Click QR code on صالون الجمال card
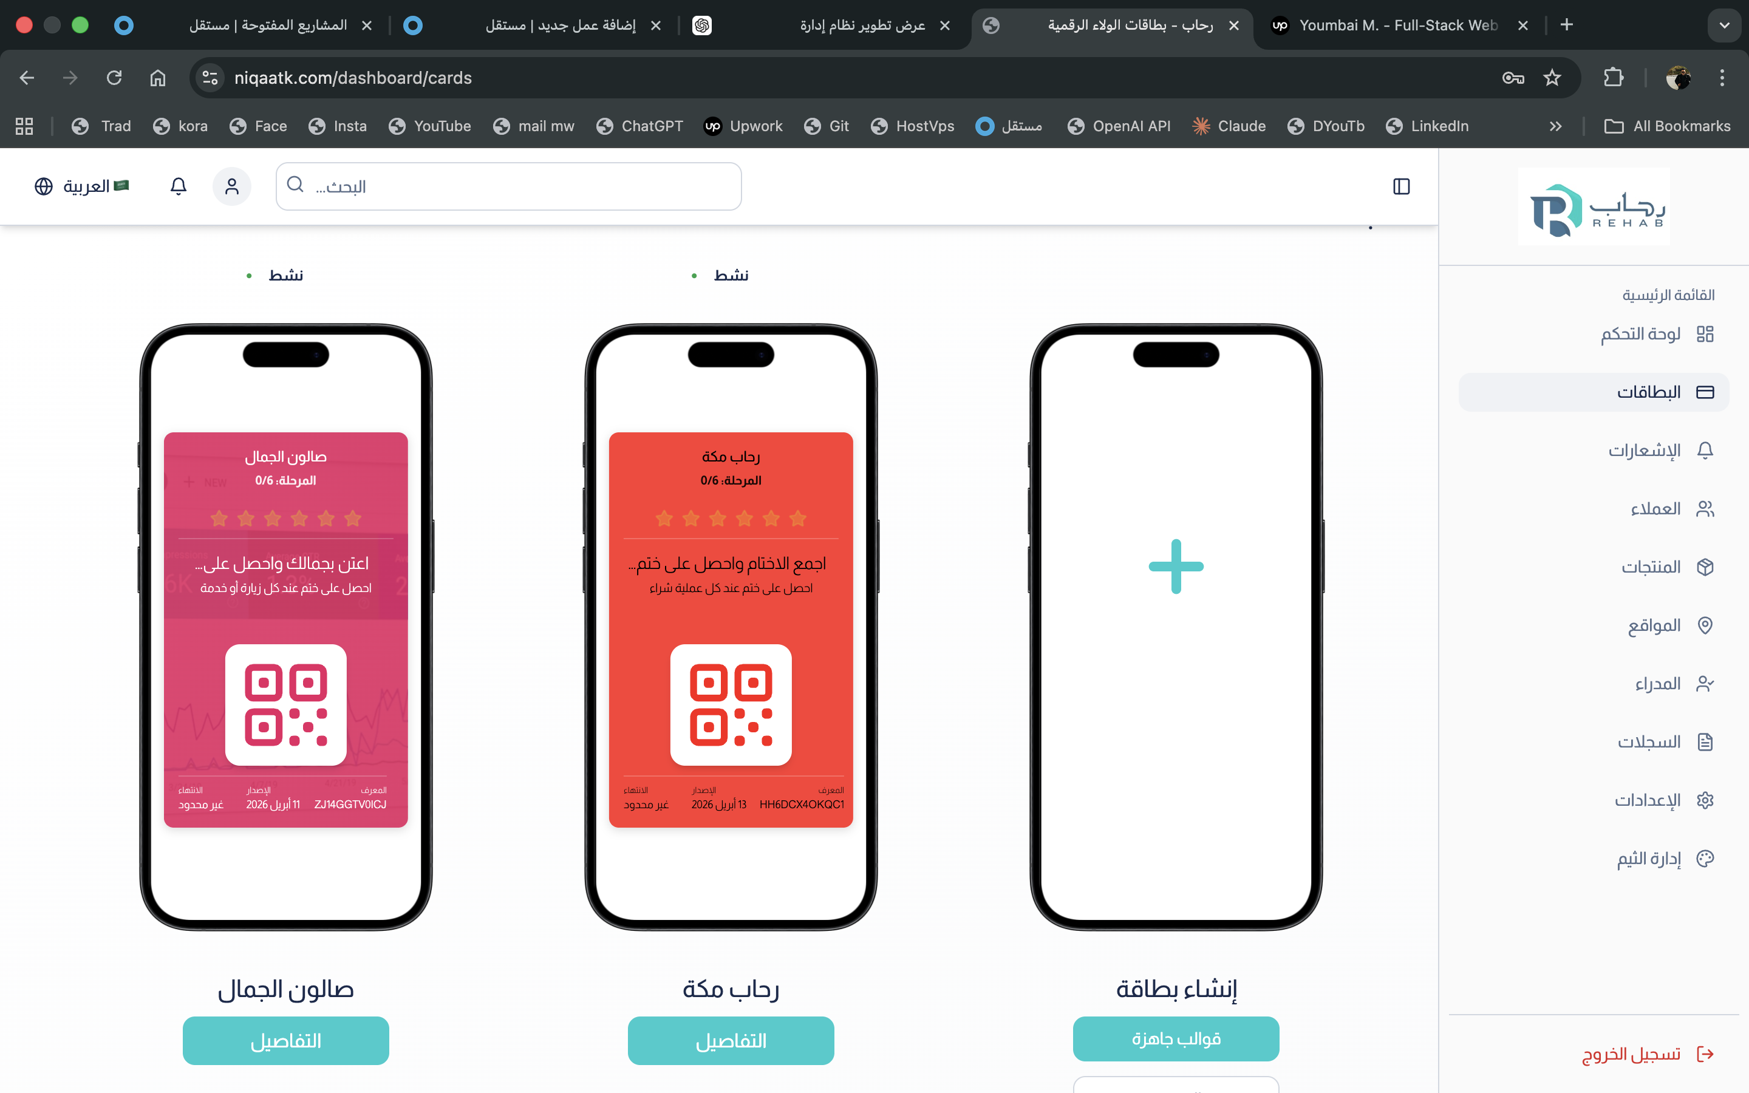Viewport: 1749px width, 1093px height. 285,705
